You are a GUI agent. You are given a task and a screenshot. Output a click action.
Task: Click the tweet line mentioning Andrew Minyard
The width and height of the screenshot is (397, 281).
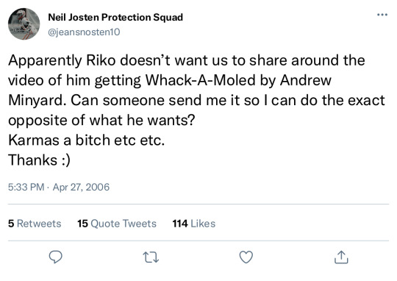pos(170,80)
